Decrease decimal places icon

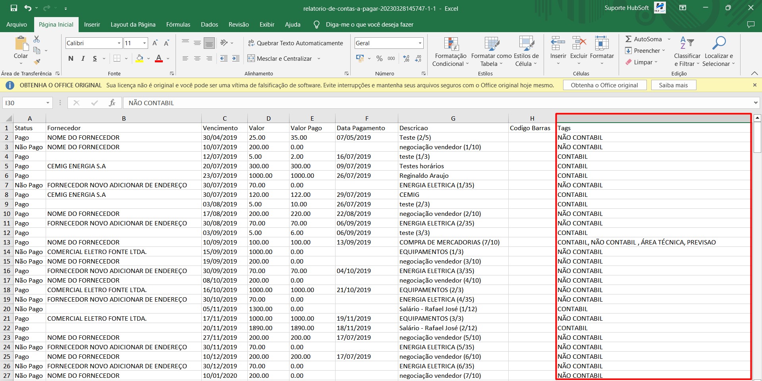(418, 58)
